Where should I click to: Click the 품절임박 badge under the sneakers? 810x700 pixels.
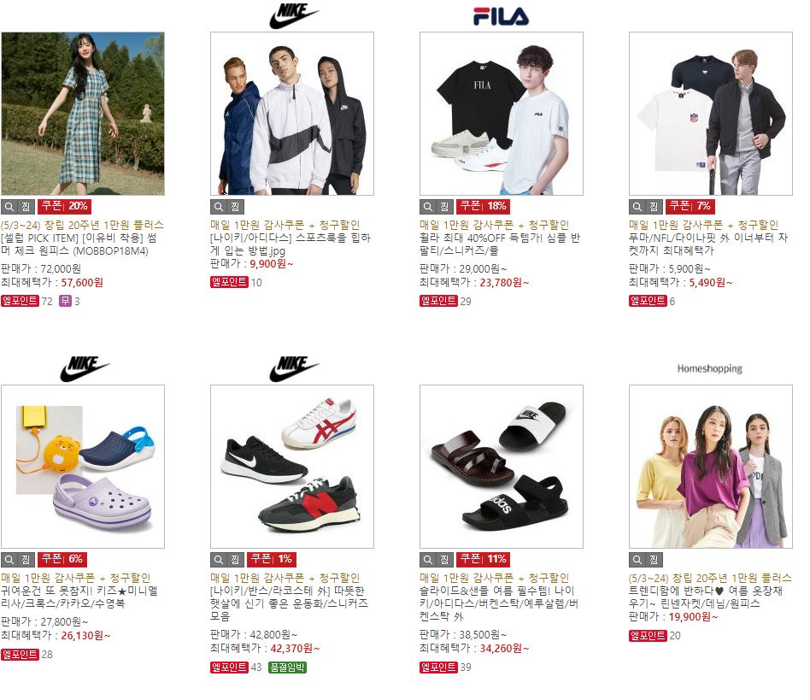coord(288,668)
